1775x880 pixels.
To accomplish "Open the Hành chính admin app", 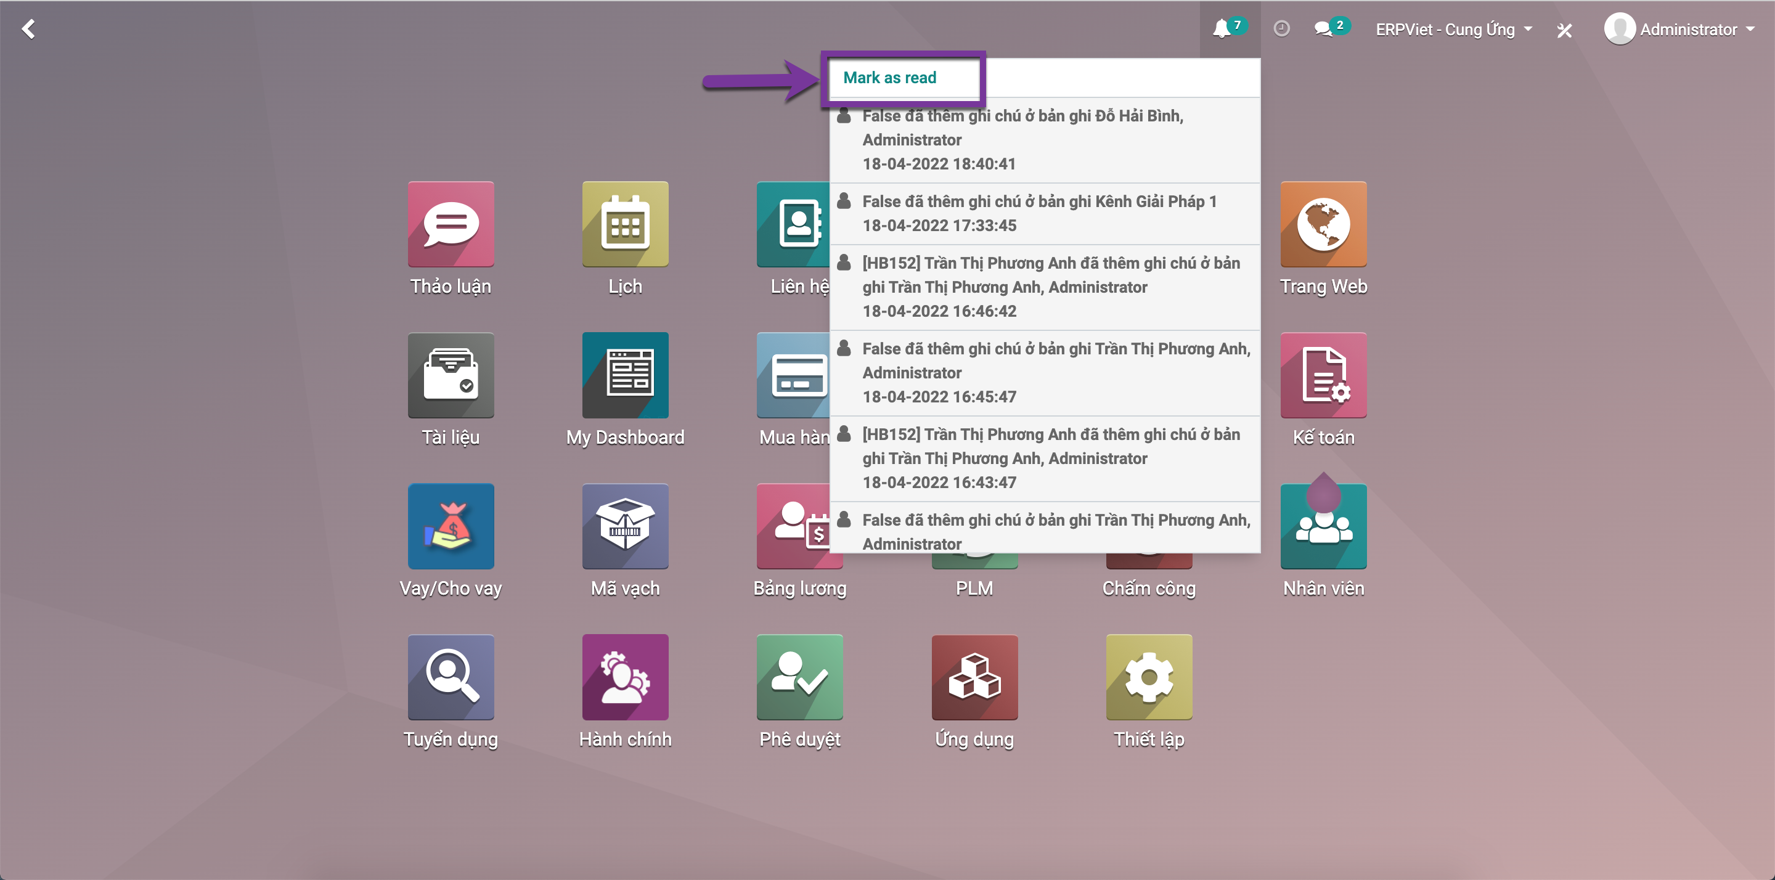I will 625,677.
